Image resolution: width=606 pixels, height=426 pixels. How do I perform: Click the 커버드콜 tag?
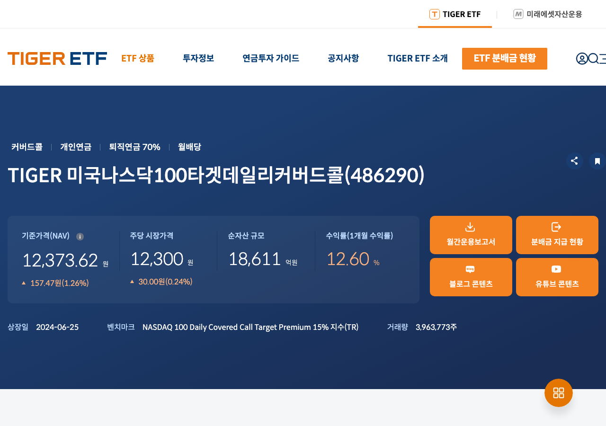coord(27,147)
